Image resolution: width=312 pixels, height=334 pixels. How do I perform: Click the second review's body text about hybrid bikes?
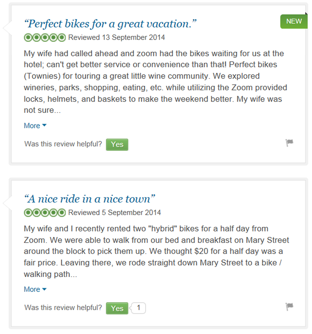[156, 251]
